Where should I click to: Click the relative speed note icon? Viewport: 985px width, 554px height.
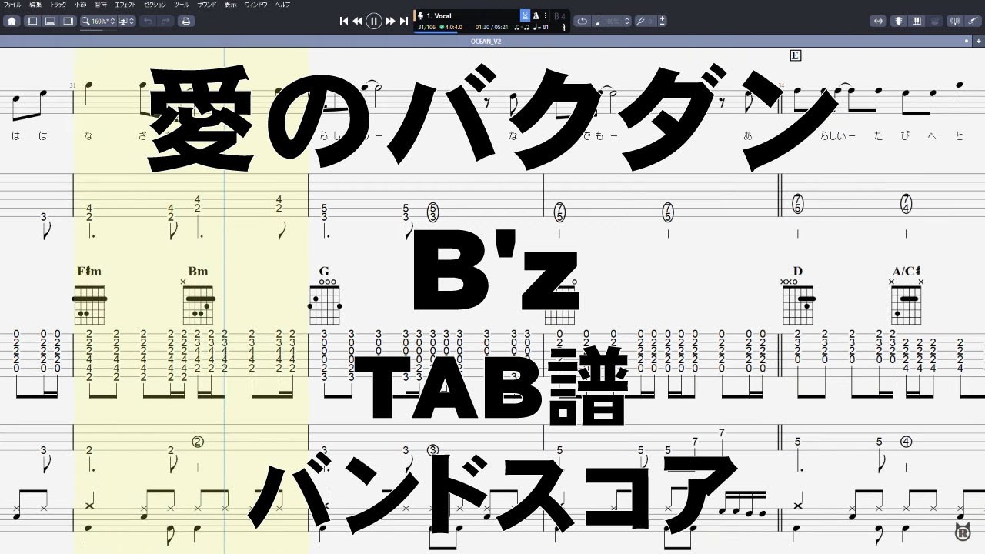(599, 22)
